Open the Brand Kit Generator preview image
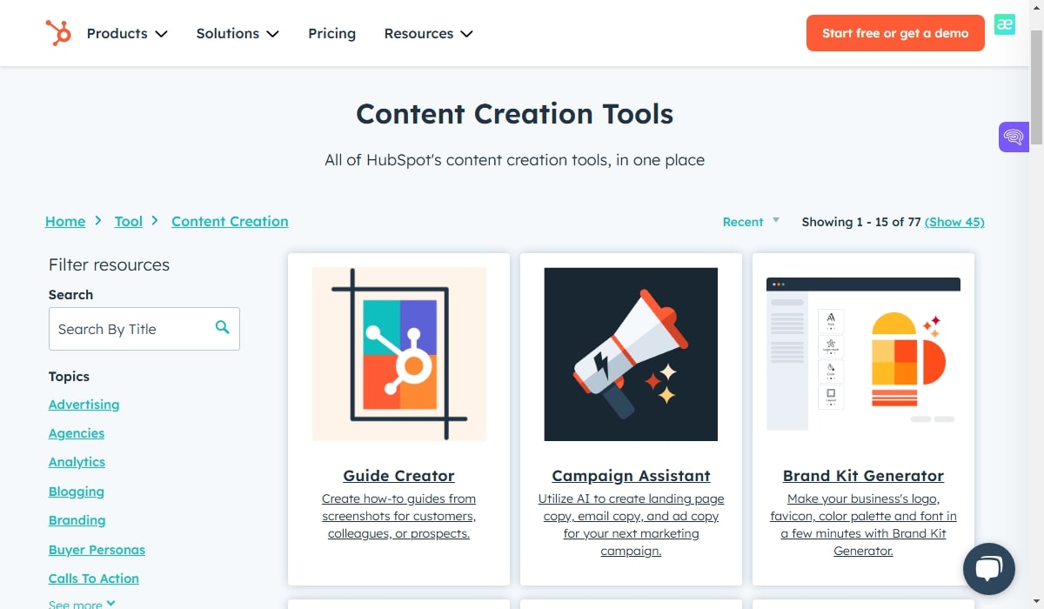 click(x=863, y=353)
